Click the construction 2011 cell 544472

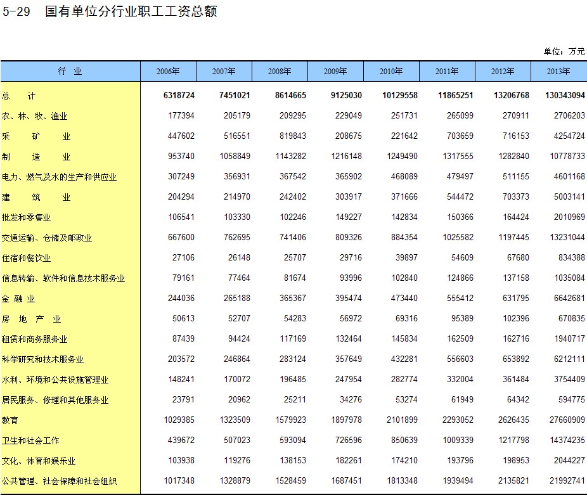pyautogui.click(x=460, y=196)
